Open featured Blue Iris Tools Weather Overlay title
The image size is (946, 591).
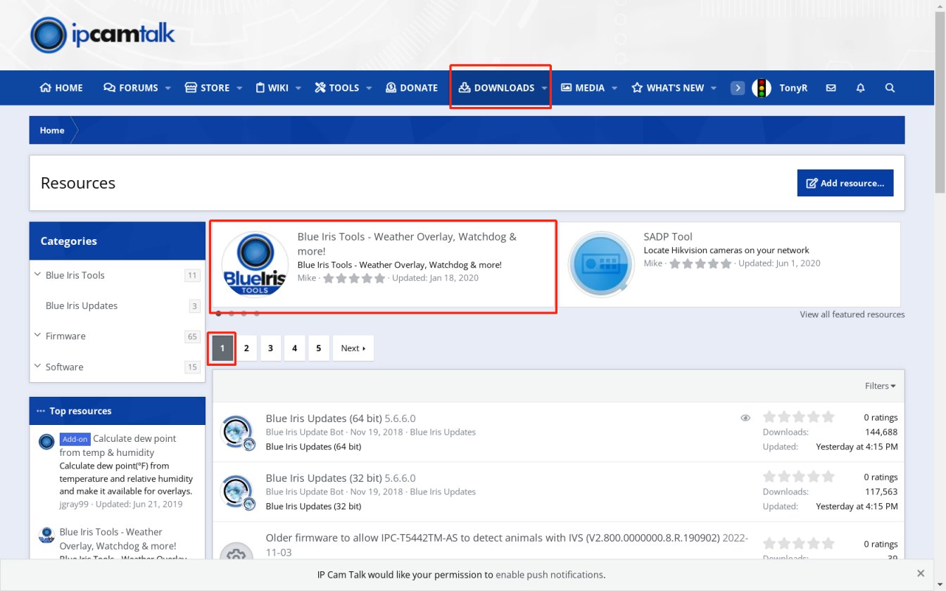pyautogui.click(x=407, y=243)
